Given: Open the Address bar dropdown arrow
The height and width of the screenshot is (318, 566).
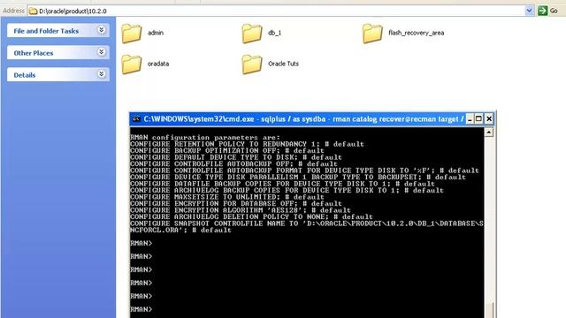Looking at the screenshot, I should click(529, 11).
